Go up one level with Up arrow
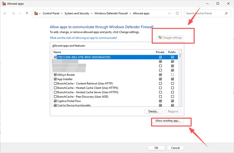 pyautogui.click(x=27, y=13)
